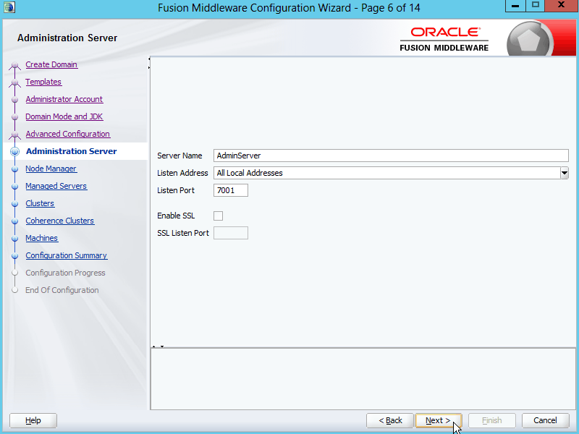This screenshot has width=579, height=434.
Task: Click the Templates step marker icon
Action: (x=14, y=83)
